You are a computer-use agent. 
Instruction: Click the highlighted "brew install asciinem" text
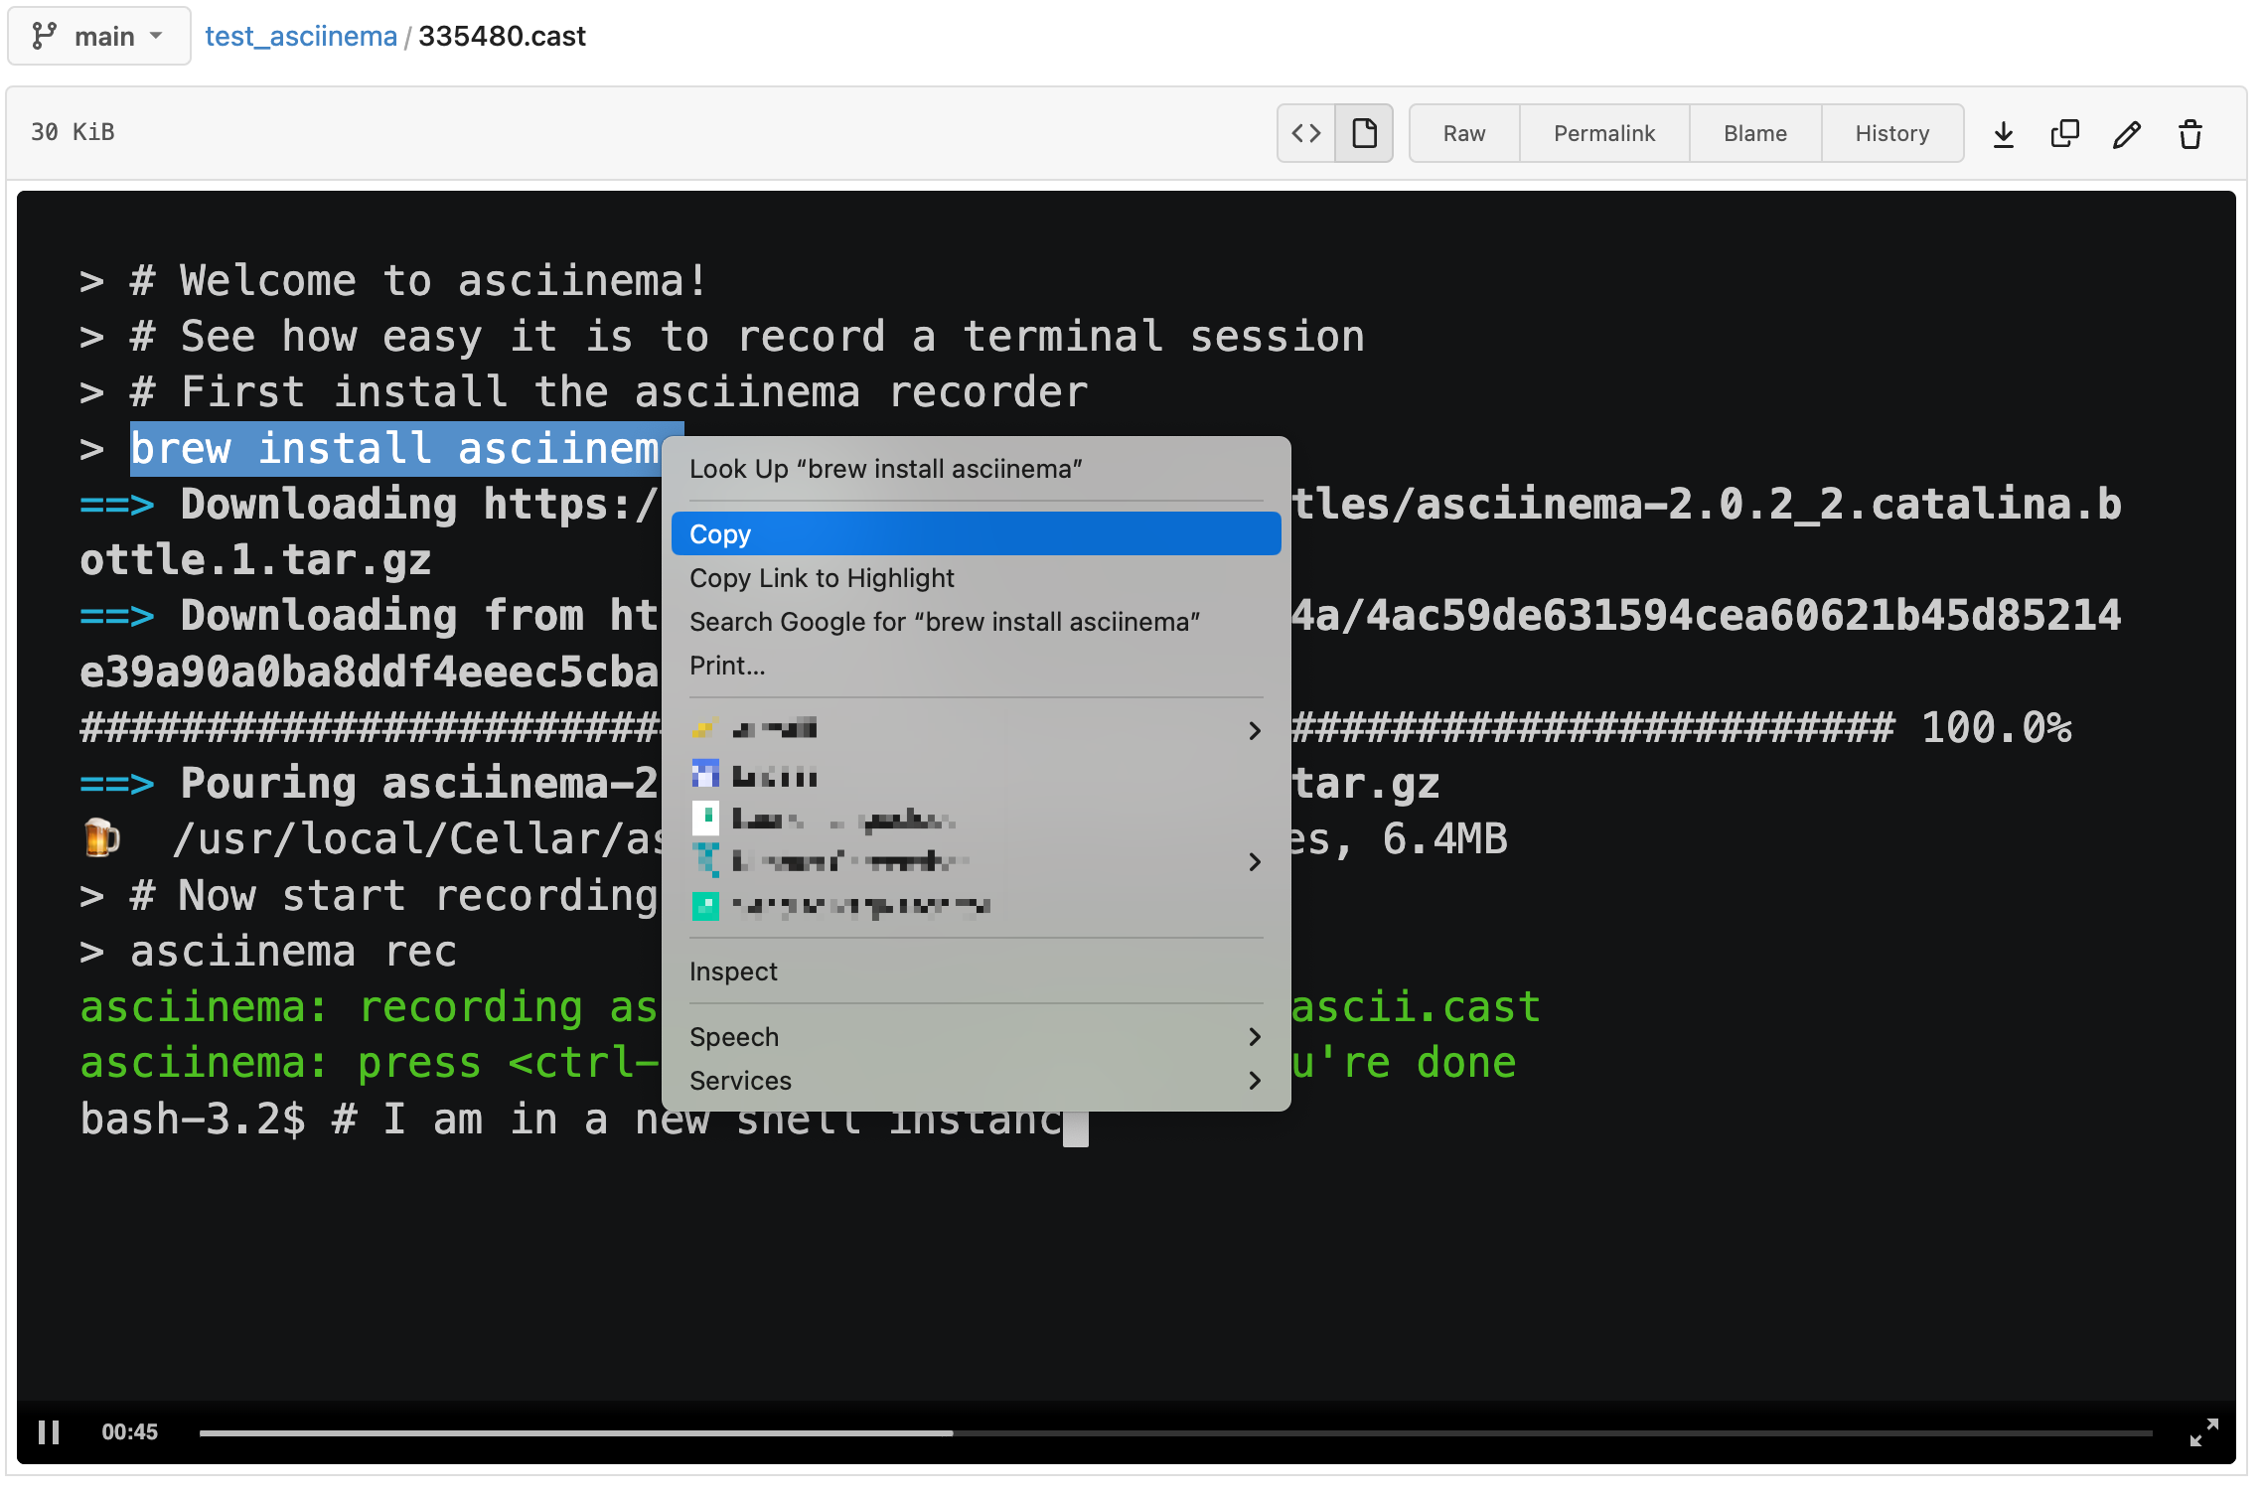395,449
